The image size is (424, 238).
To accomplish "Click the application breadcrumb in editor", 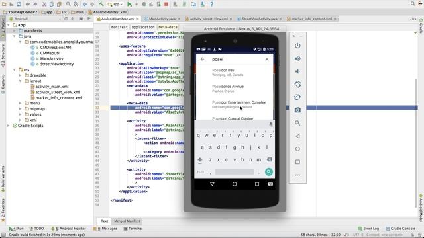I will [x=143, y=27].
